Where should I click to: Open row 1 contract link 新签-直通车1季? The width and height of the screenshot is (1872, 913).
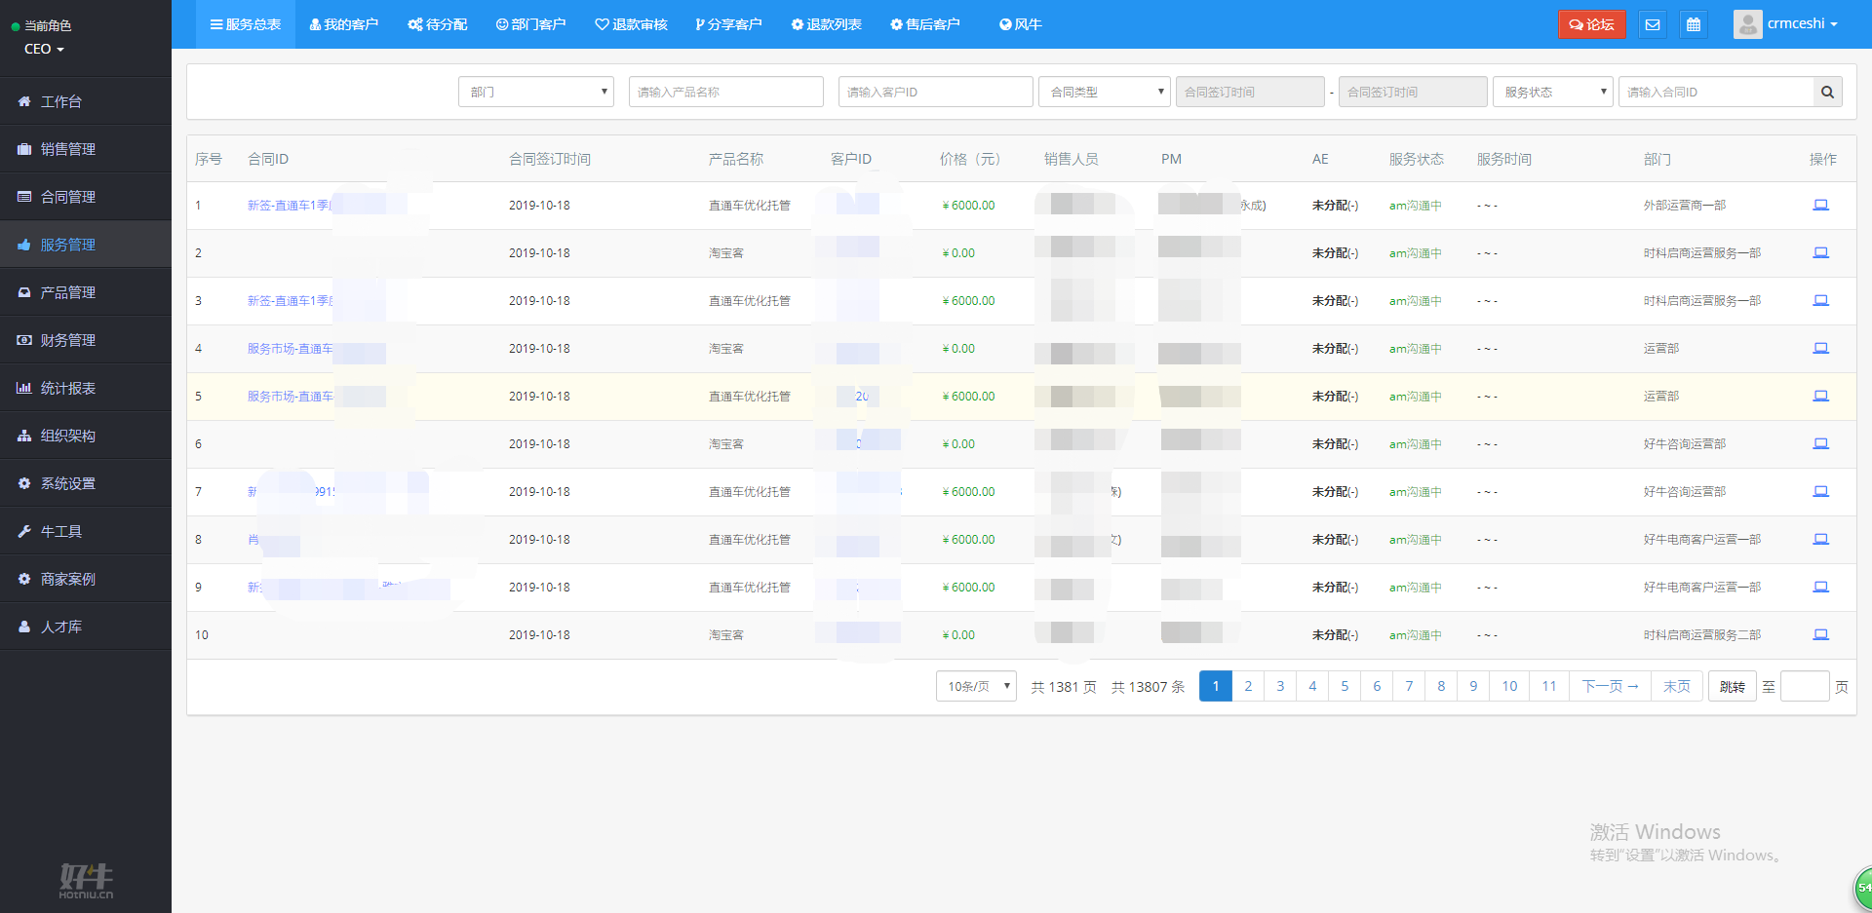[x=290, y=205]
